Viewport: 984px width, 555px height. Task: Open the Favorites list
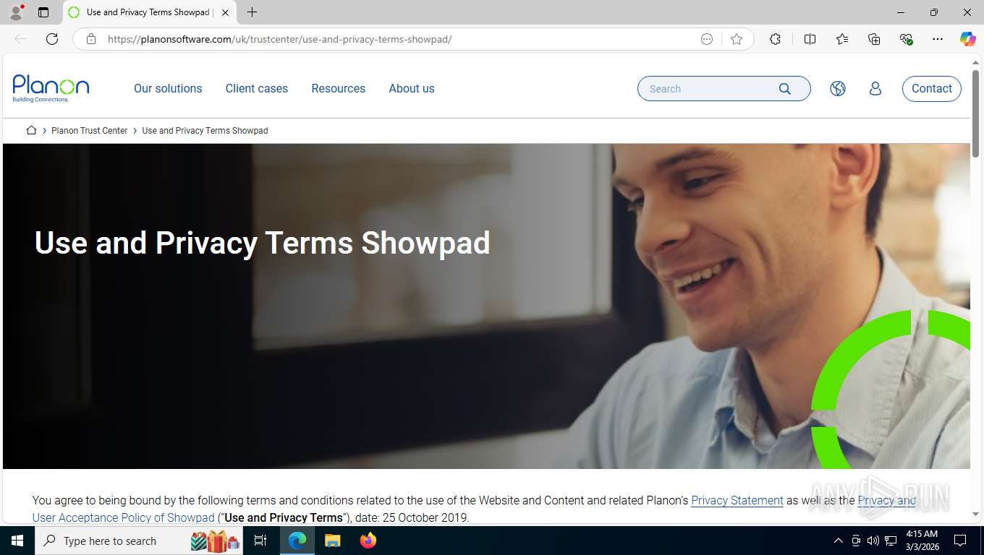(842, 39)
